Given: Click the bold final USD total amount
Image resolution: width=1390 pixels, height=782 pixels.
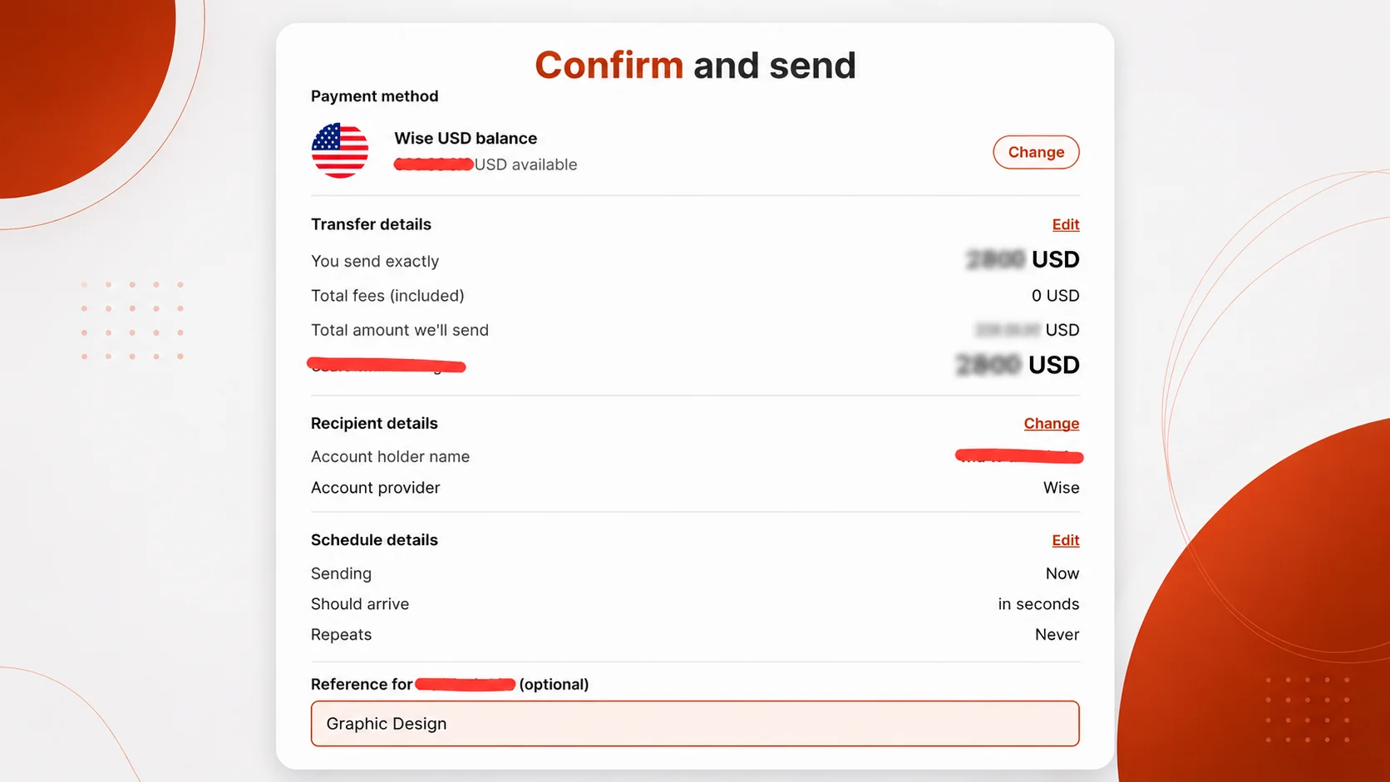Looking at the screenshot, I should tap(1018, 365).
